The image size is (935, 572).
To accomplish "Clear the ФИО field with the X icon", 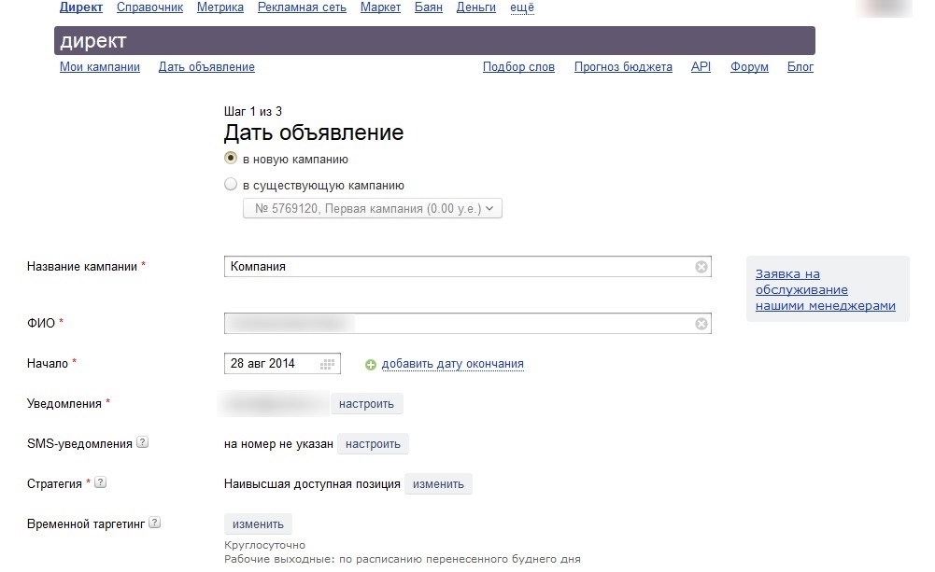I will [701, 324].
